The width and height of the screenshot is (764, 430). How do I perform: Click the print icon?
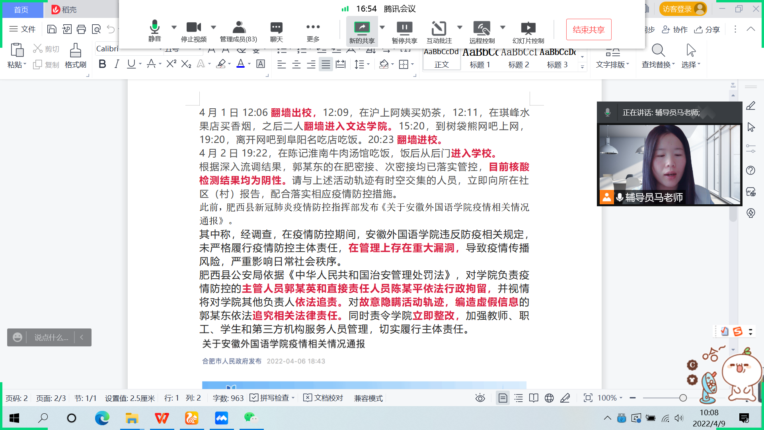coord(81,29)
